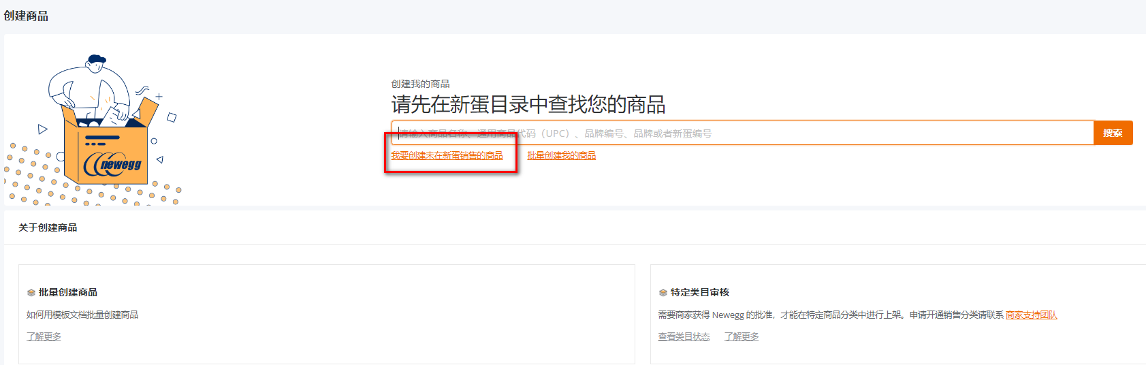Click the 关于创建商品 section heading
This screenshot has height=365, width=1146.
pyautogui.click(x=48, y=227)
